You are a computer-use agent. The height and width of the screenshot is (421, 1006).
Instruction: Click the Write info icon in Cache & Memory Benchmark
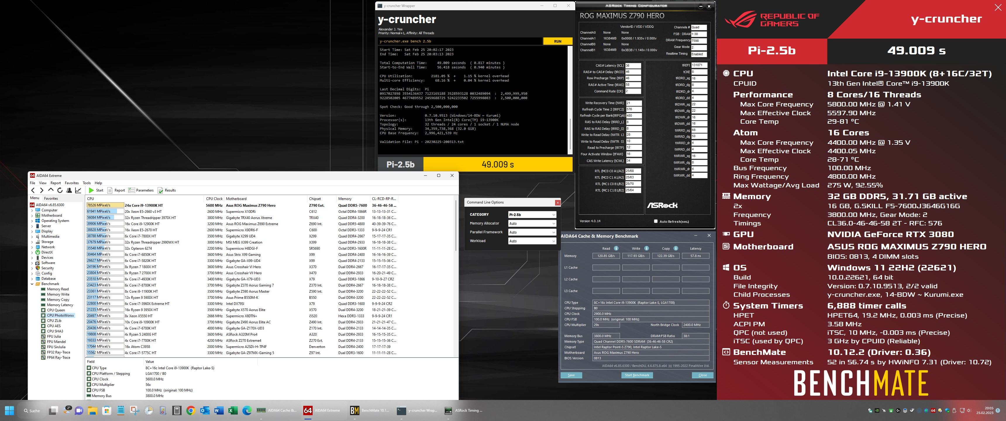[646, 249]
